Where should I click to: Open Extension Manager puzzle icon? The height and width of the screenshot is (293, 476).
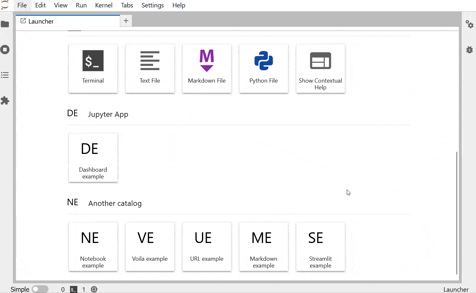click(x=5, y=101)
